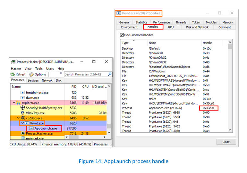Open the Disk and Network tab
Image resolution: width=247 pixels, height=173 pixels.
[197, 27]
